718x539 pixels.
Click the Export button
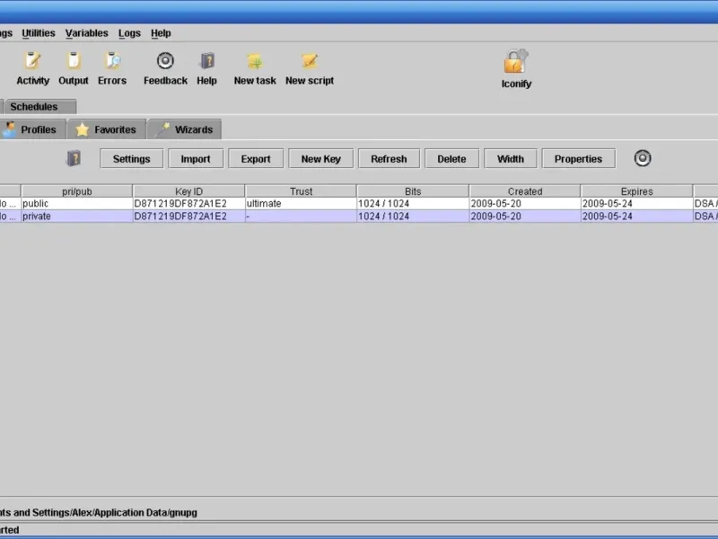[256, 159]
